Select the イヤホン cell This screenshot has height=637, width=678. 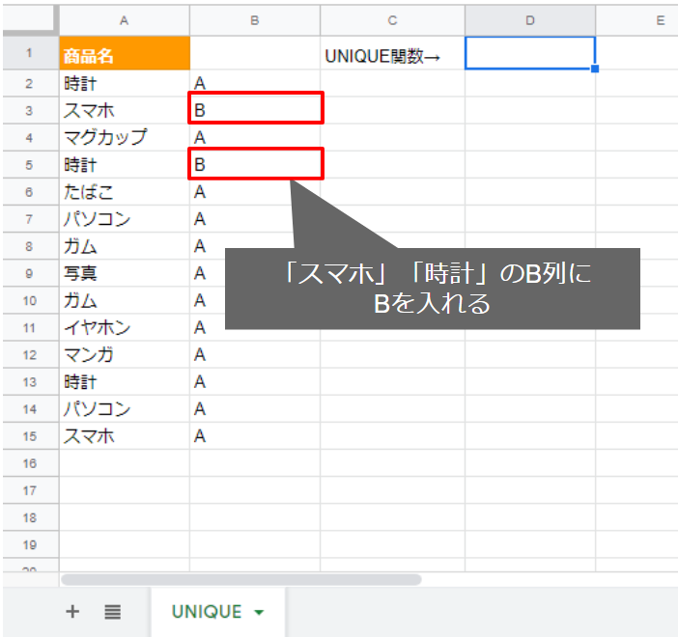[x=125, y=327]
